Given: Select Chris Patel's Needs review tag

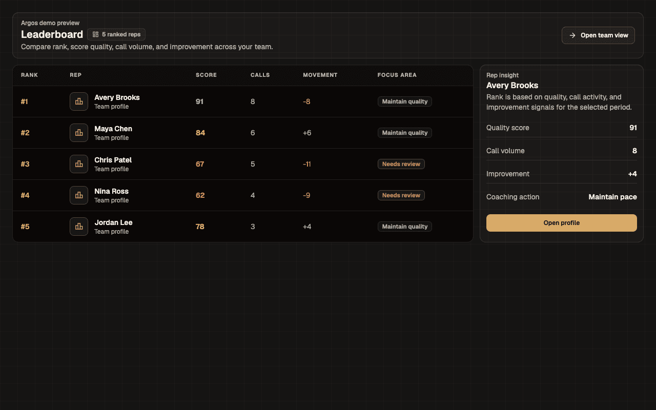Looking at the screenshot, I should [401, 164].
